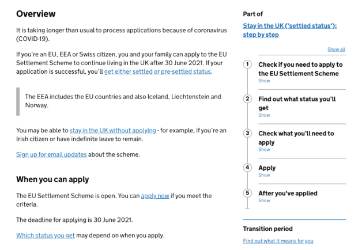Click 'Show all' steps toggle

point(336,50)
